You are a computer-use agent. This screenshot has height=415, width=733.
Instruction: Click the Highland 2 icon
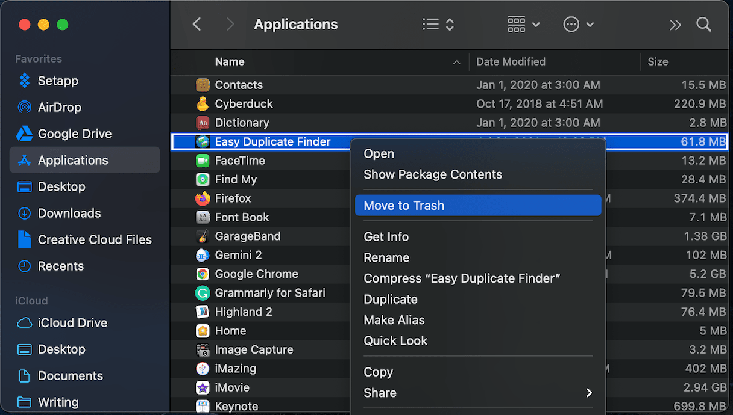(x=203, y=312)
